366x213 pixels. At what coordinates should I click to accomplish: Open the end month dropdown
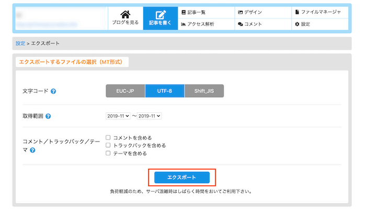(149, 116)
